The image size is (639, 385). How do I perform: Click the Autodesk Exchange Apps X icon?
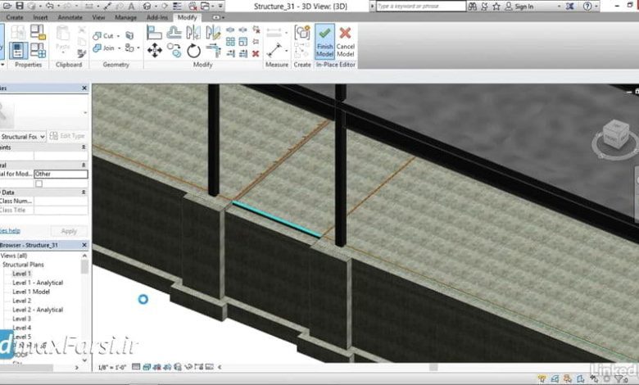pyautogui.click(x=570, y=6)
